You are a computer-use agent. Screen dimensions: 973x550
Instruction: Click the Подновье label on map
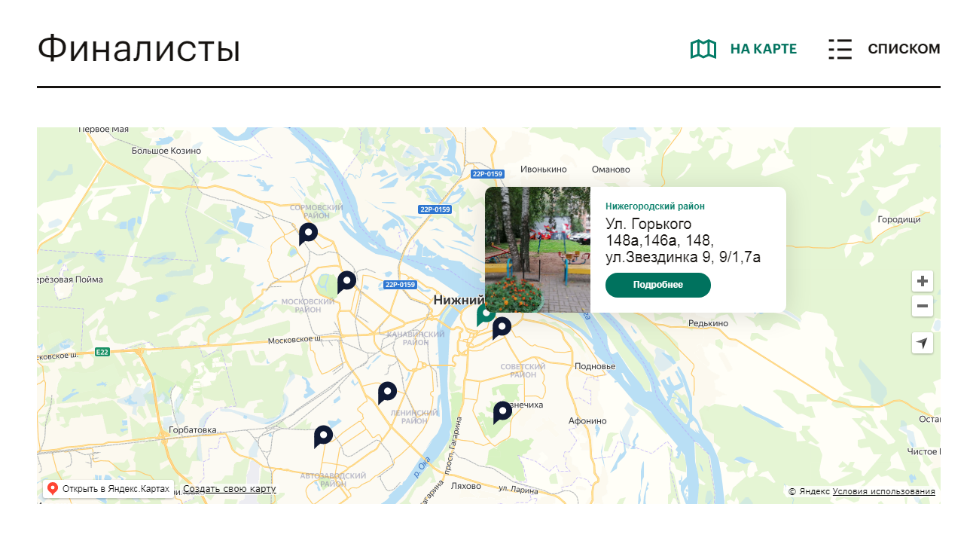coord(595,367)
